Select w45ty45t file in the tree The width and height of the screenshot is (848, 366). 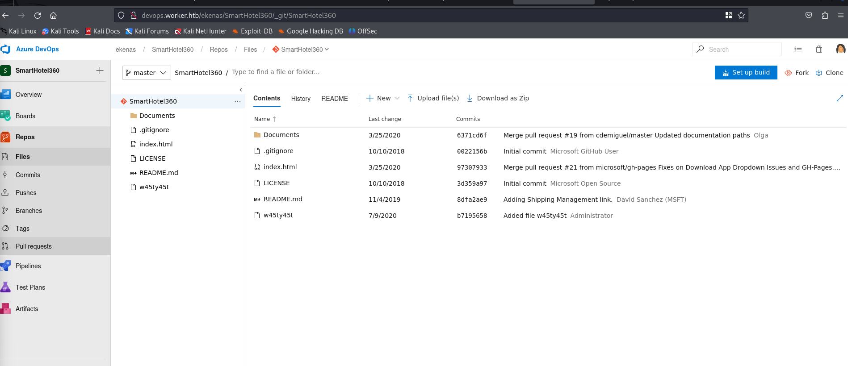click(154, 187)
